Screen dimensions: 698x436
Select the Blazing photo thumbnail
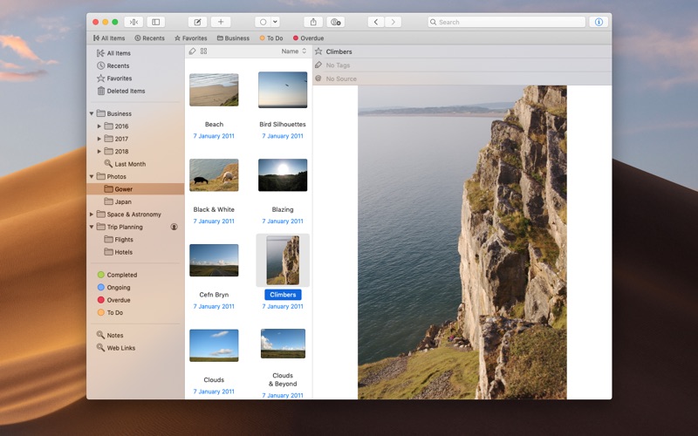coord(283,175)
